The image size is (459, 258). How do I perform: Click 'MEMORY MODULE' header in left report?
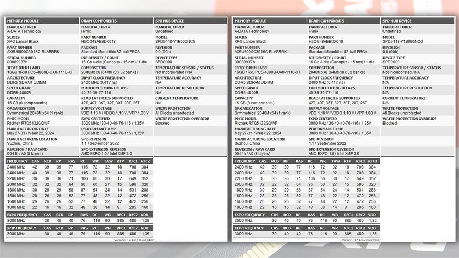coord(23,21)
